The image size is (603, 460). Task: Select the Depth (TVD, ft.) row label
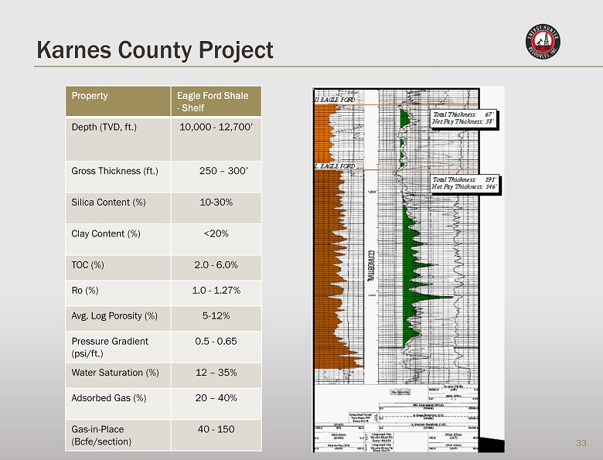tap(104, 127)
